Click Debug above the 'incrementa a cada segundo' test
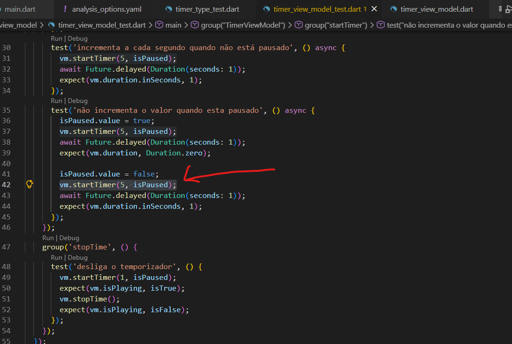The width and height of the screenshot is (512, 344). 78,38
